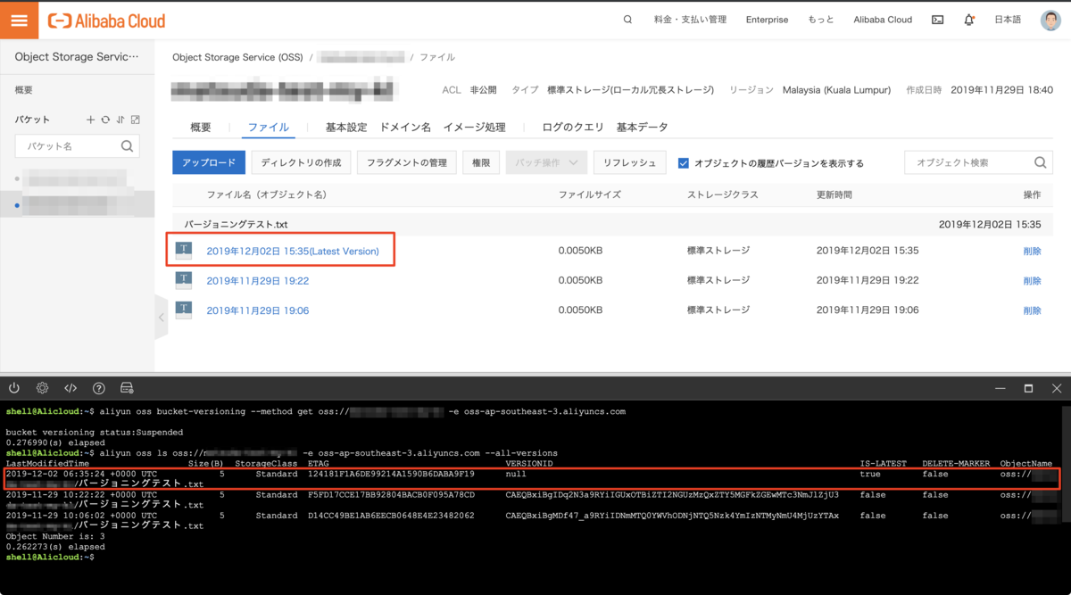Screen dimensions: 1071x595
Task: Open the バッチ操作 dropdown
Action: [546, 162]
